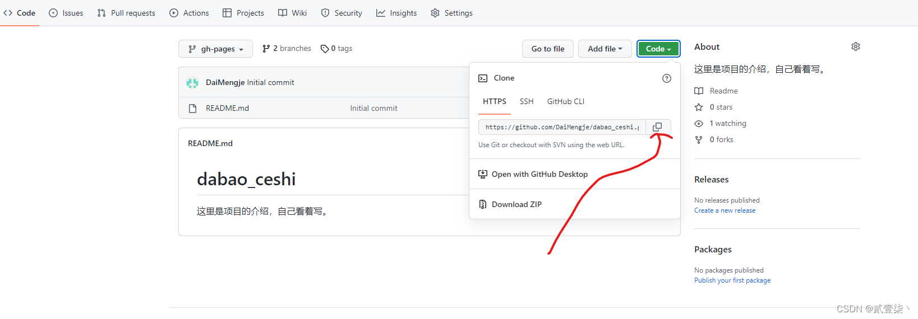Viewport: 918px width, 319px height.
Task: Copy the HTTPS clone URL
Action: [x=658, y=127]
